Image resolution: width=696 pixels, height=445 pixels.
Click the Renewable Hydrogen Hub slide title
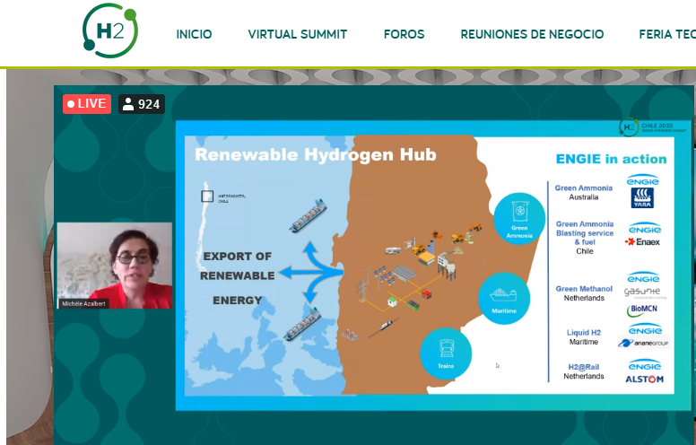coord(315,155)
